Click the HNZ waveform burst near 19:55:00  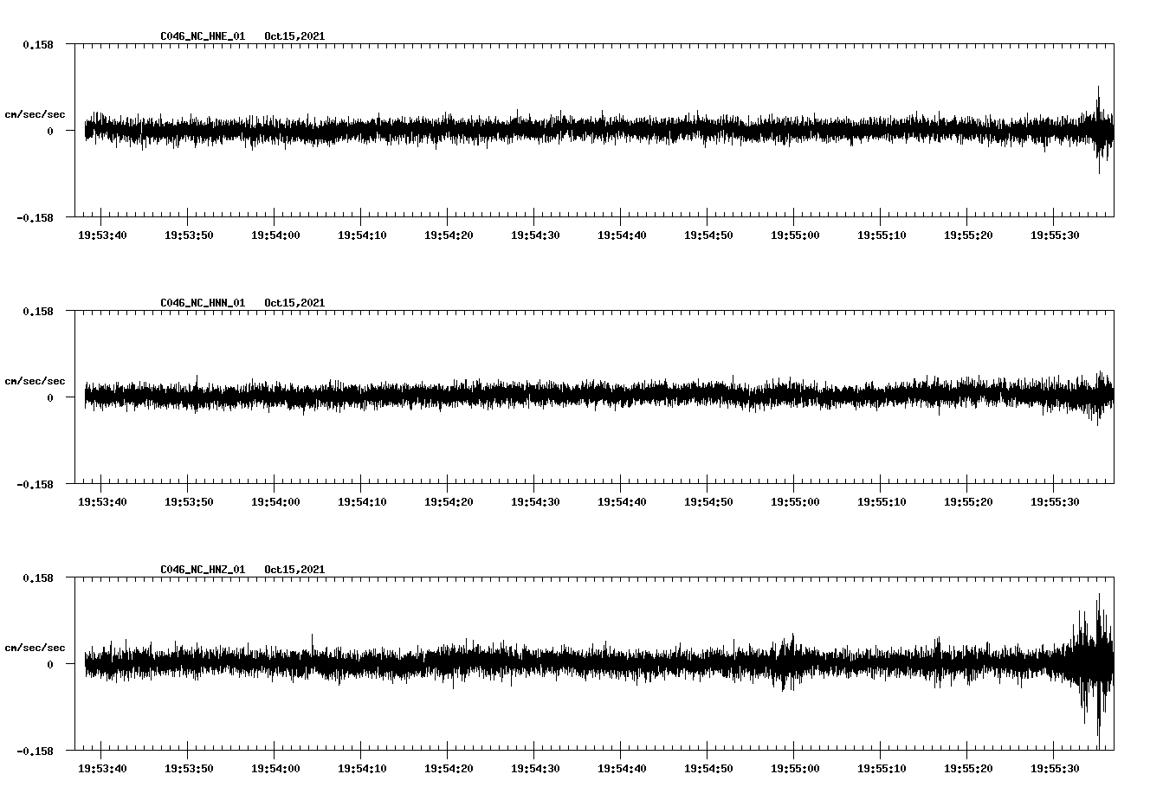pyautogui.click(x=788, y=662)
